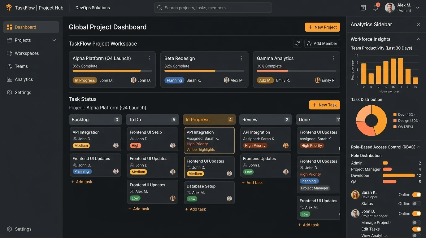Screen dimensions: 426x238
Task: Collapse the Workforce Insights section
Action: tap(419, 39)
